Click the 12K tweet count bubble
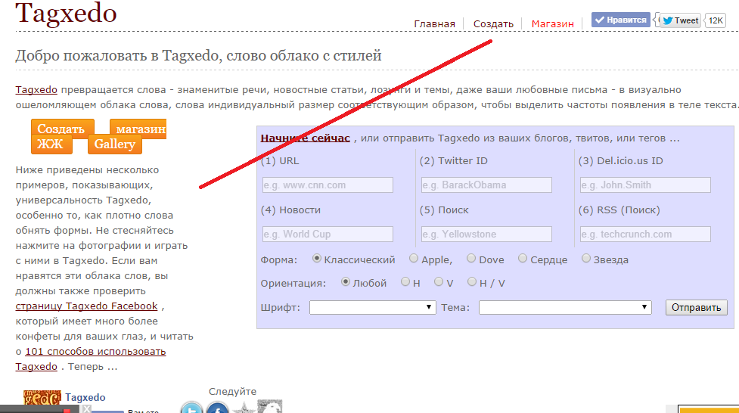The image size is (739, 413). [x=716, y=20]
